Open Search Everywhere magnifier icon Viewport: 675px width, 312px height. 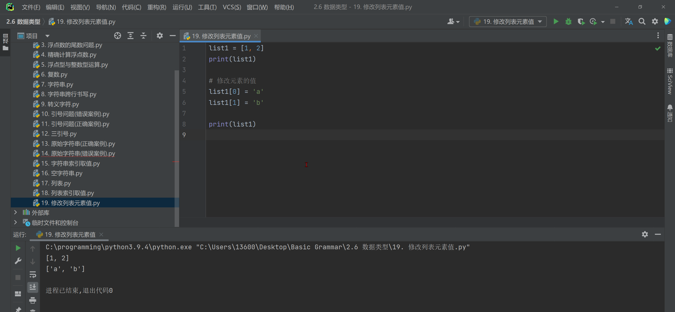tap(642, 22)
